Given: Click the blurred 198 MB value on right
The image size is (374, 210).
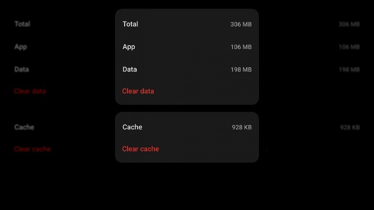Looking at the screenshot, I should pyautogui.click(x=349, y=70).
